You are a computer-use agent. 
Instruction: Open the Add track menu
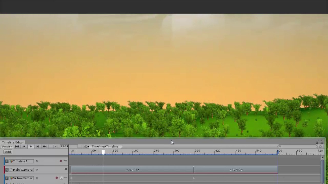click(8, 152)
